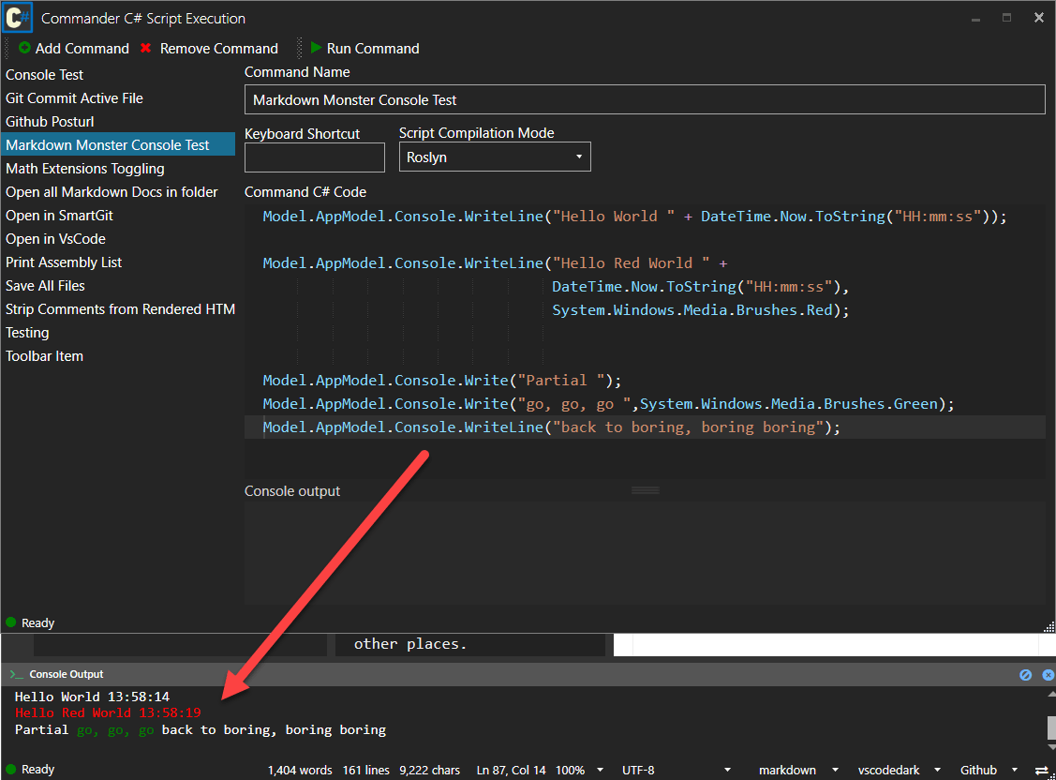Viewport: 1056px width, 780px height.
Task: Click the code line with "Hello Red World "
Action: pos(495,263)
